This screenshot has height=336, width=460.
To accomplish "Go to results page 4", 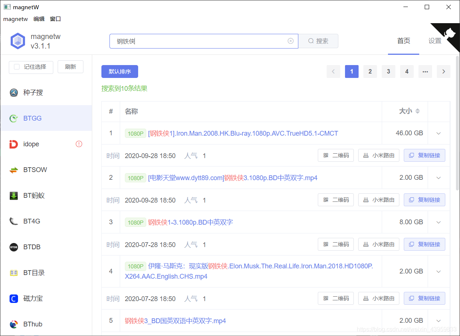I will point(407,72).
